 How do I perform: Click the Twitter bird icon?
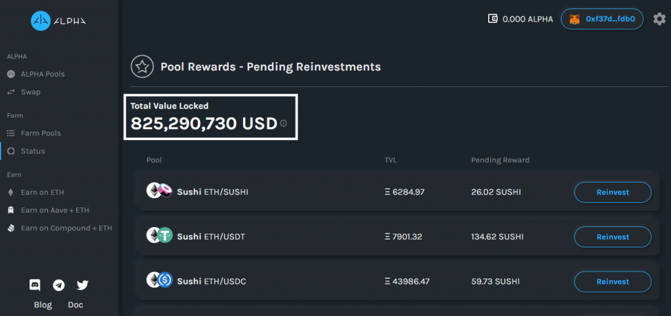[x=82, y=285]
